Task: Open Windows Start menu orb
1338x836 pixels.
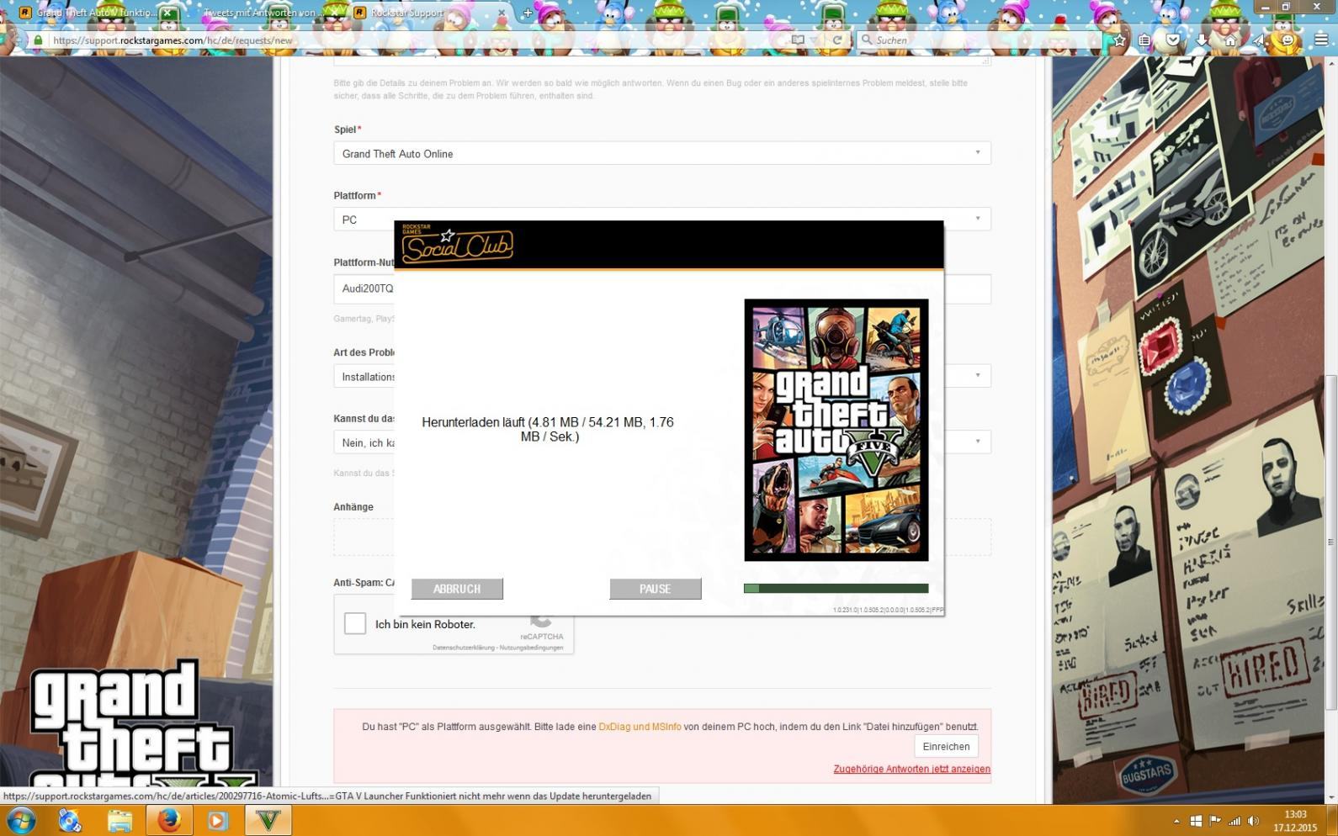Action: coord(22,820)
